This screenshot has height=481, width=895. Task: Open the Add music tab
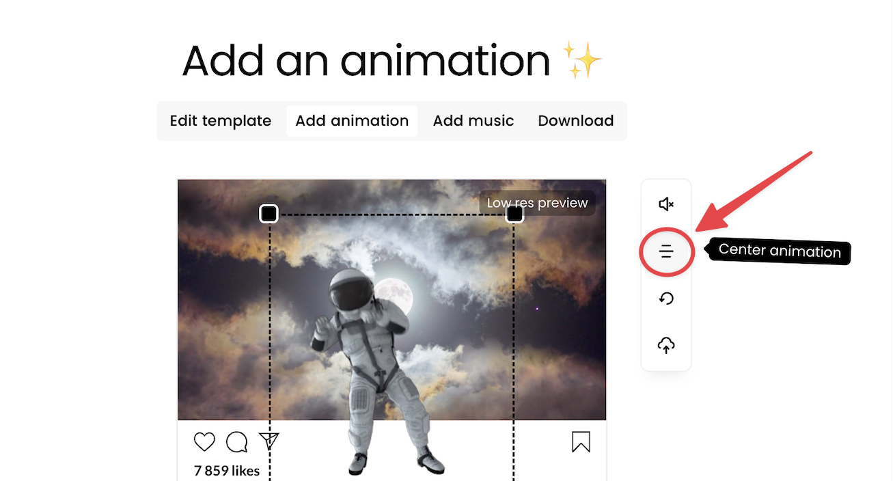tap(473, 121)
